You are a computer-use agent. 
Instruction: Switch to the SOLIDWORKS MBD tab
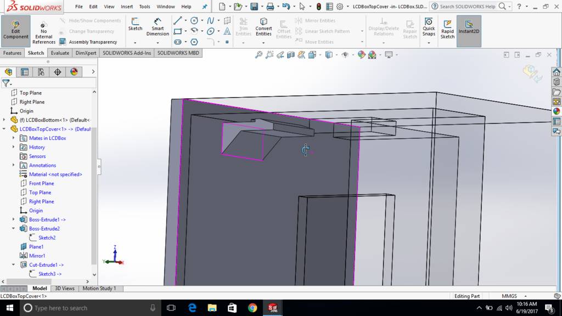[178, 53]
